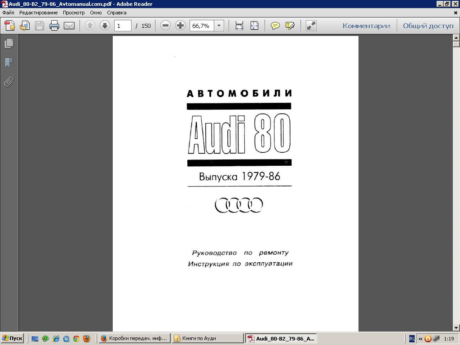Open the Комментарии pane
Image resolution: width=460 pixels, height=345 pixels.
tap(366, 26)
